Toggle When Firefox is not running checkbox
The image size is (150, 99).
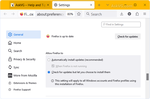(53, 66)
